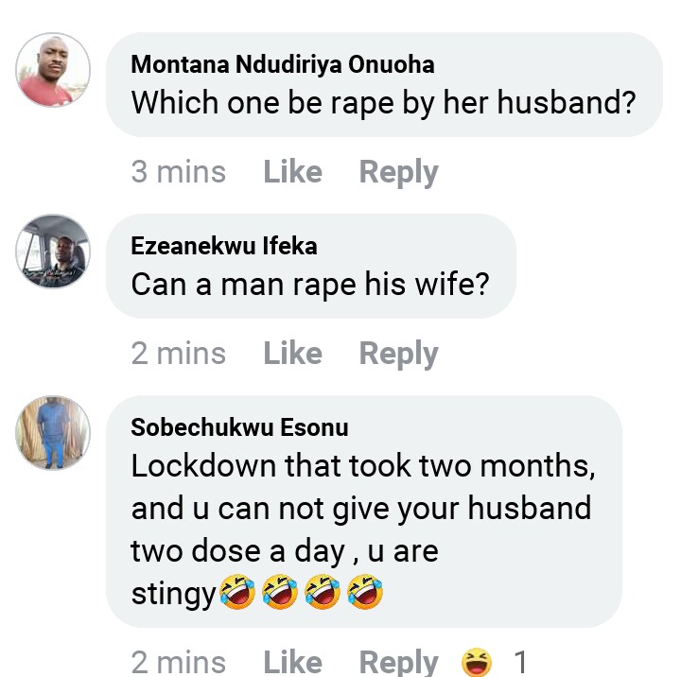Select Montana's comment about rape by husband
Screen dimensions: 681x677
(x=382, y=102)
